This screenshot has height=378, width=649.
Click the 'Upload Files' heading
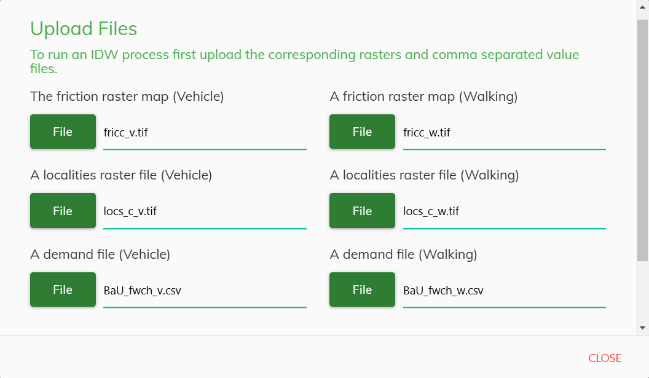(84, 29)
